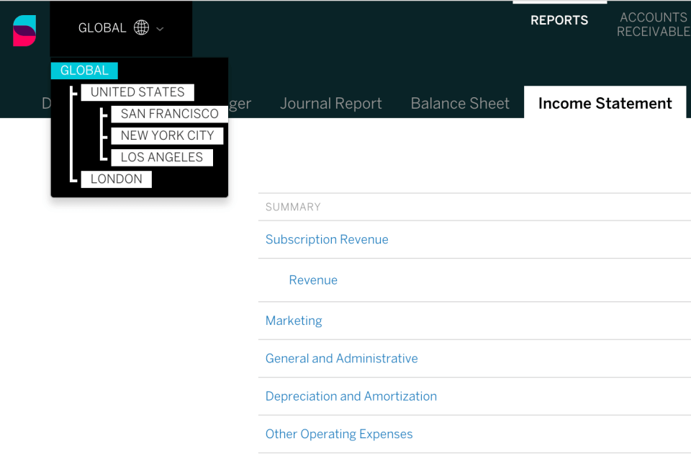Switch to the Balance Sheet tab
Screen dimensions: 691x459
tap(460, 103)
